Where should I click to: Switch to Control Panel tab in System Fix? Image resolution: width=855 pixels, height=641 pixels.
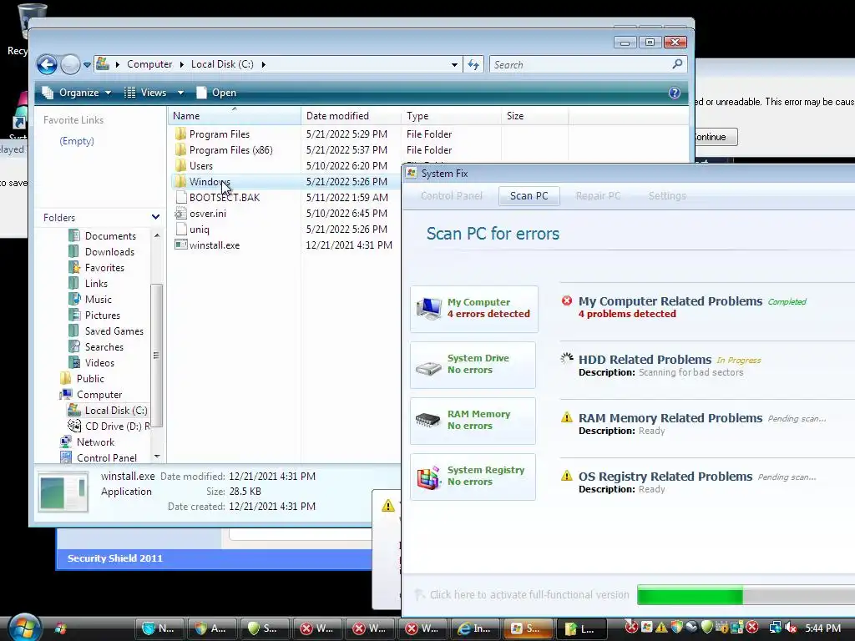[452, 195]
